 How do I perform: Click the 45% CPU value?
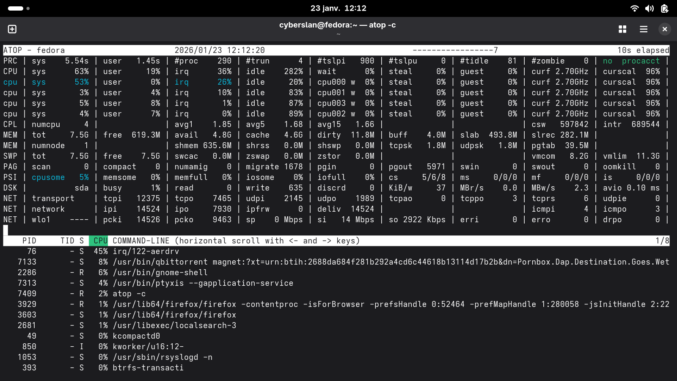click(101, 251)
